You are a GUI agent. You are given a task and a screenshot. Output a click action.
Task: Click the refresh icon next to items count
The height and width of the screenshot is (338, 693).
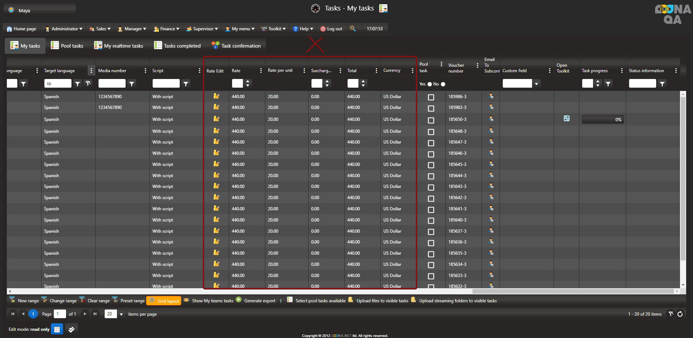pos(680,314)
